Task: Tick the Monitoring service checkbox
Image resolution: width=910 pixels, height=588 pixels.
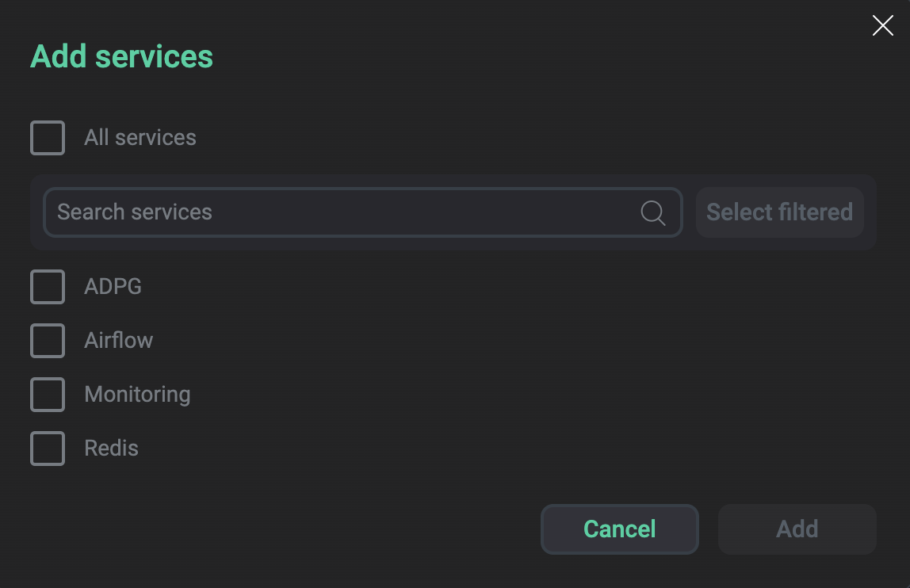Action: pos(47,394)
